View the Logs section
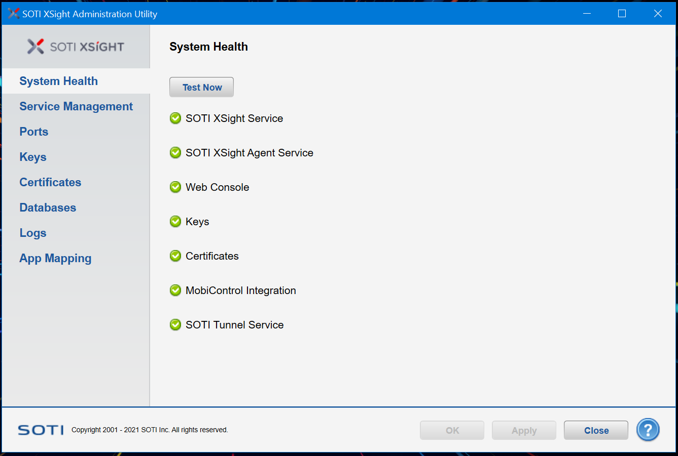This screenshot has height=456, width=678. [76, 233]
